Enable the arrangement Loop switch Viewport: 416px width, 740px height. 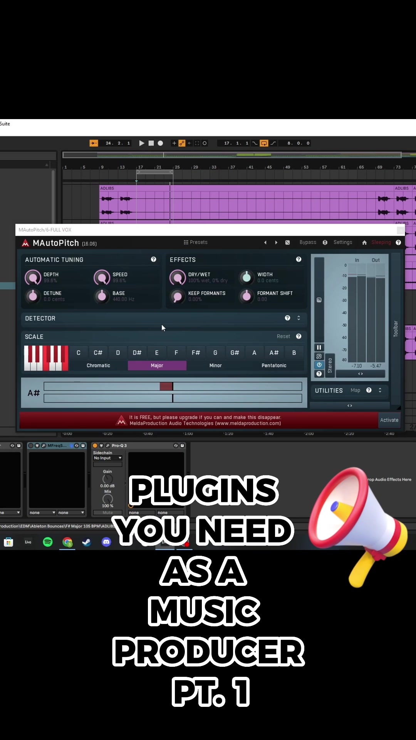264,143
